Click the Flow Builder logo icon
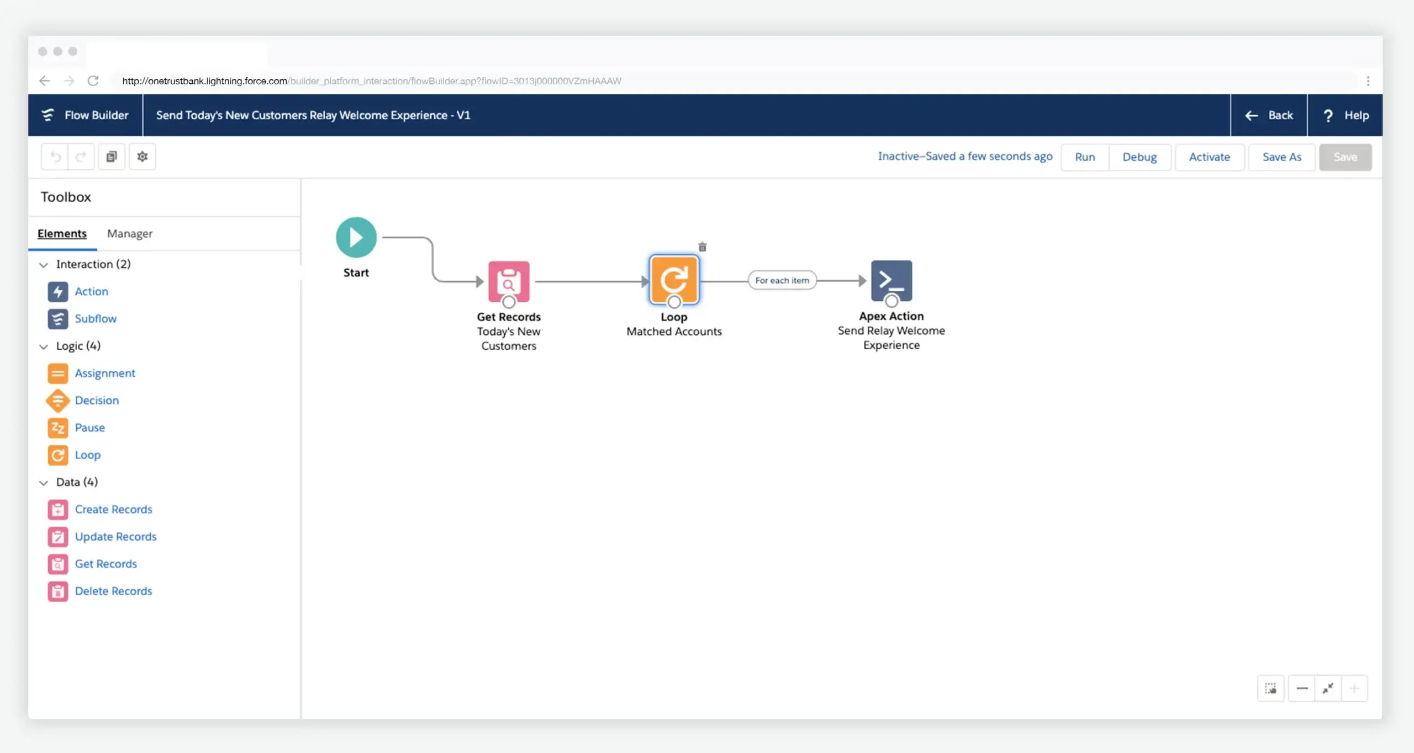The image size is (1414, 753). (48, 115)
